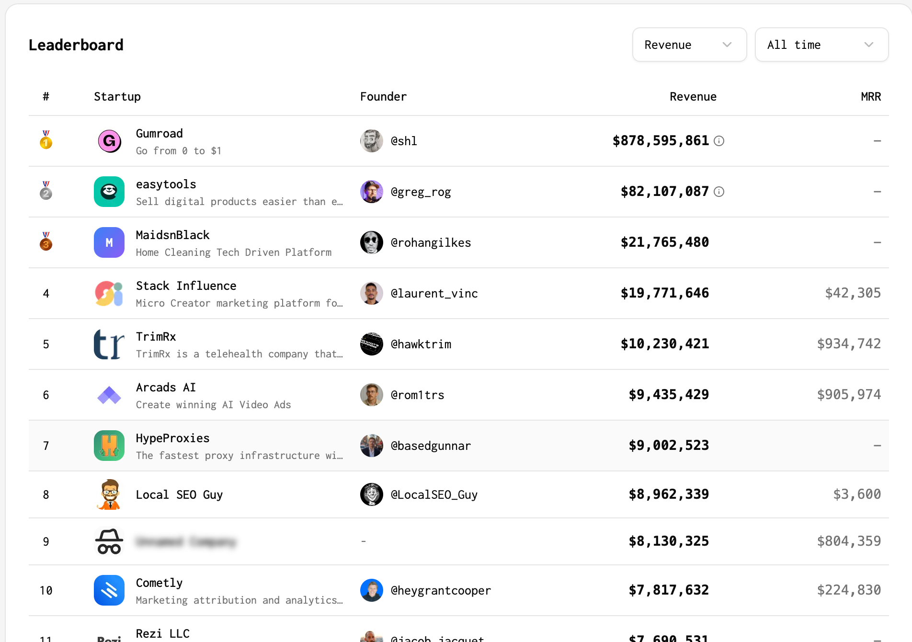
Task: Click the Stack Influence logo icon
Action: 109,293
